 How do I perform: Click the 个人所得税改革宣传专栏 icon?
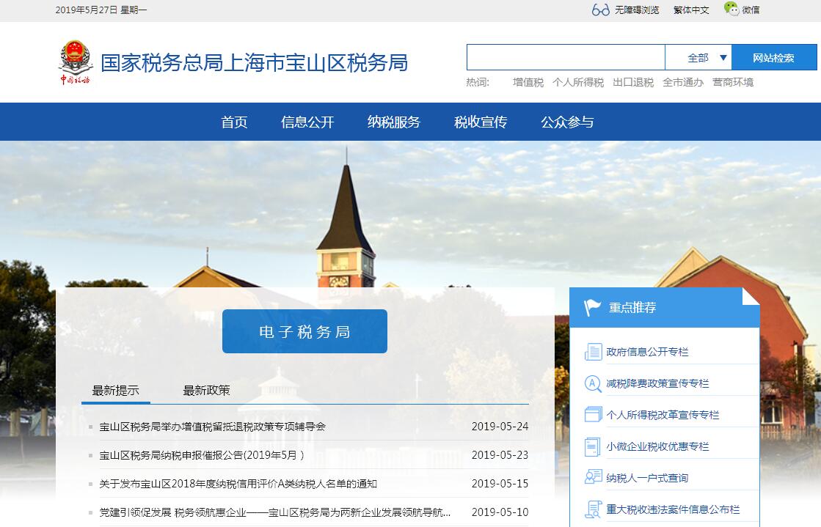(x=593, y=415)
